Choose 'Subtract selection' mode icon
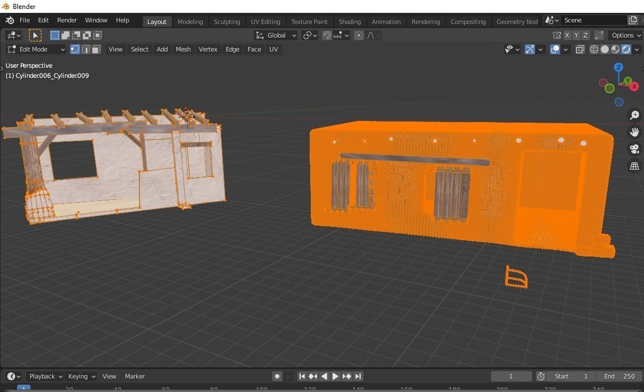The height and width of the screenshot is (392, 644). [76, 35]
